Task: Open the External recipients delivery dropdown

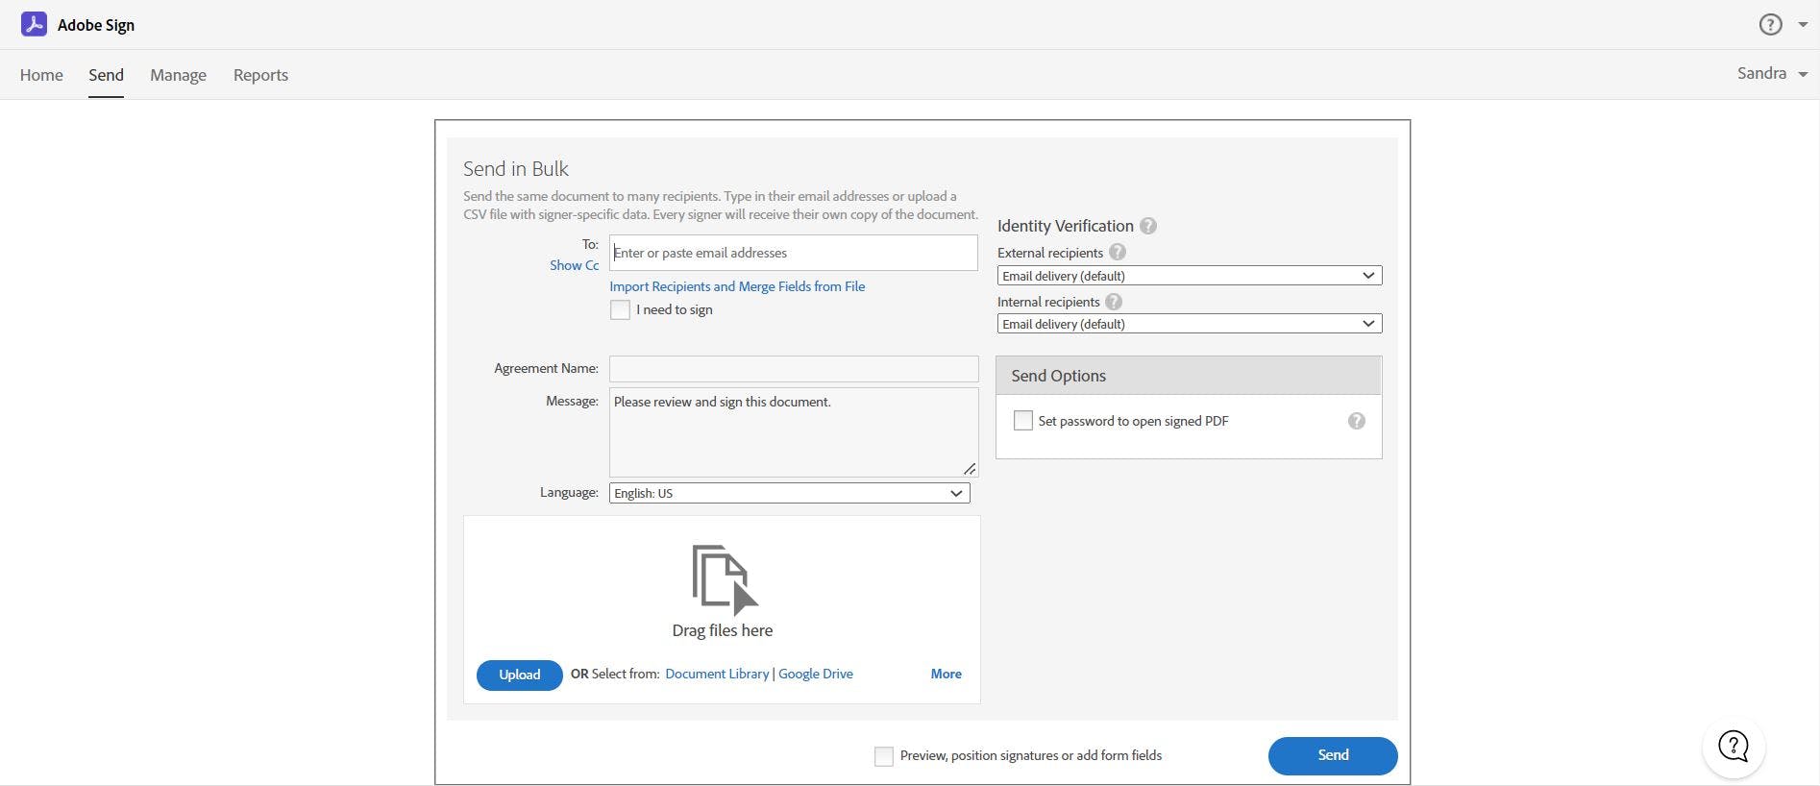Action: point(1189,276)
